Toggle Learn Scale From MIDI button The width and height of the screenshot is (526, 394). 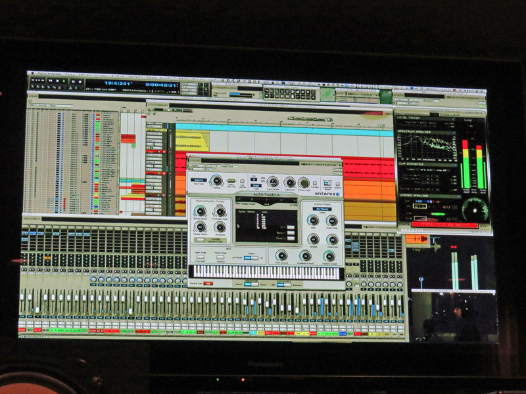point(201,257)
